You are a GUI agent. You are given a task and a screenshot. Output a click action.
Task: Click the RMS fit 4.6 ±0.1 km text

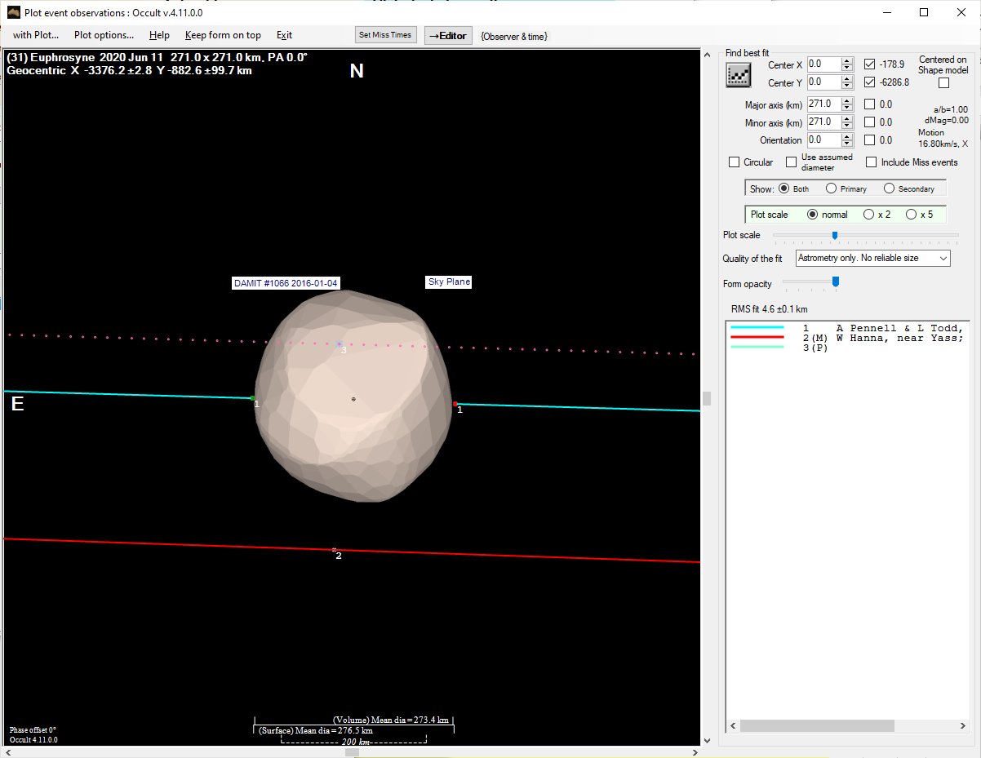[x=770, y=309]
